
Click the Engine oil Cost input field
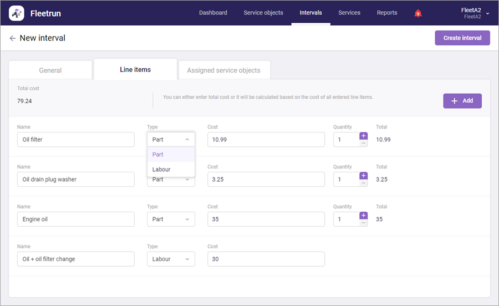[266, 220]
